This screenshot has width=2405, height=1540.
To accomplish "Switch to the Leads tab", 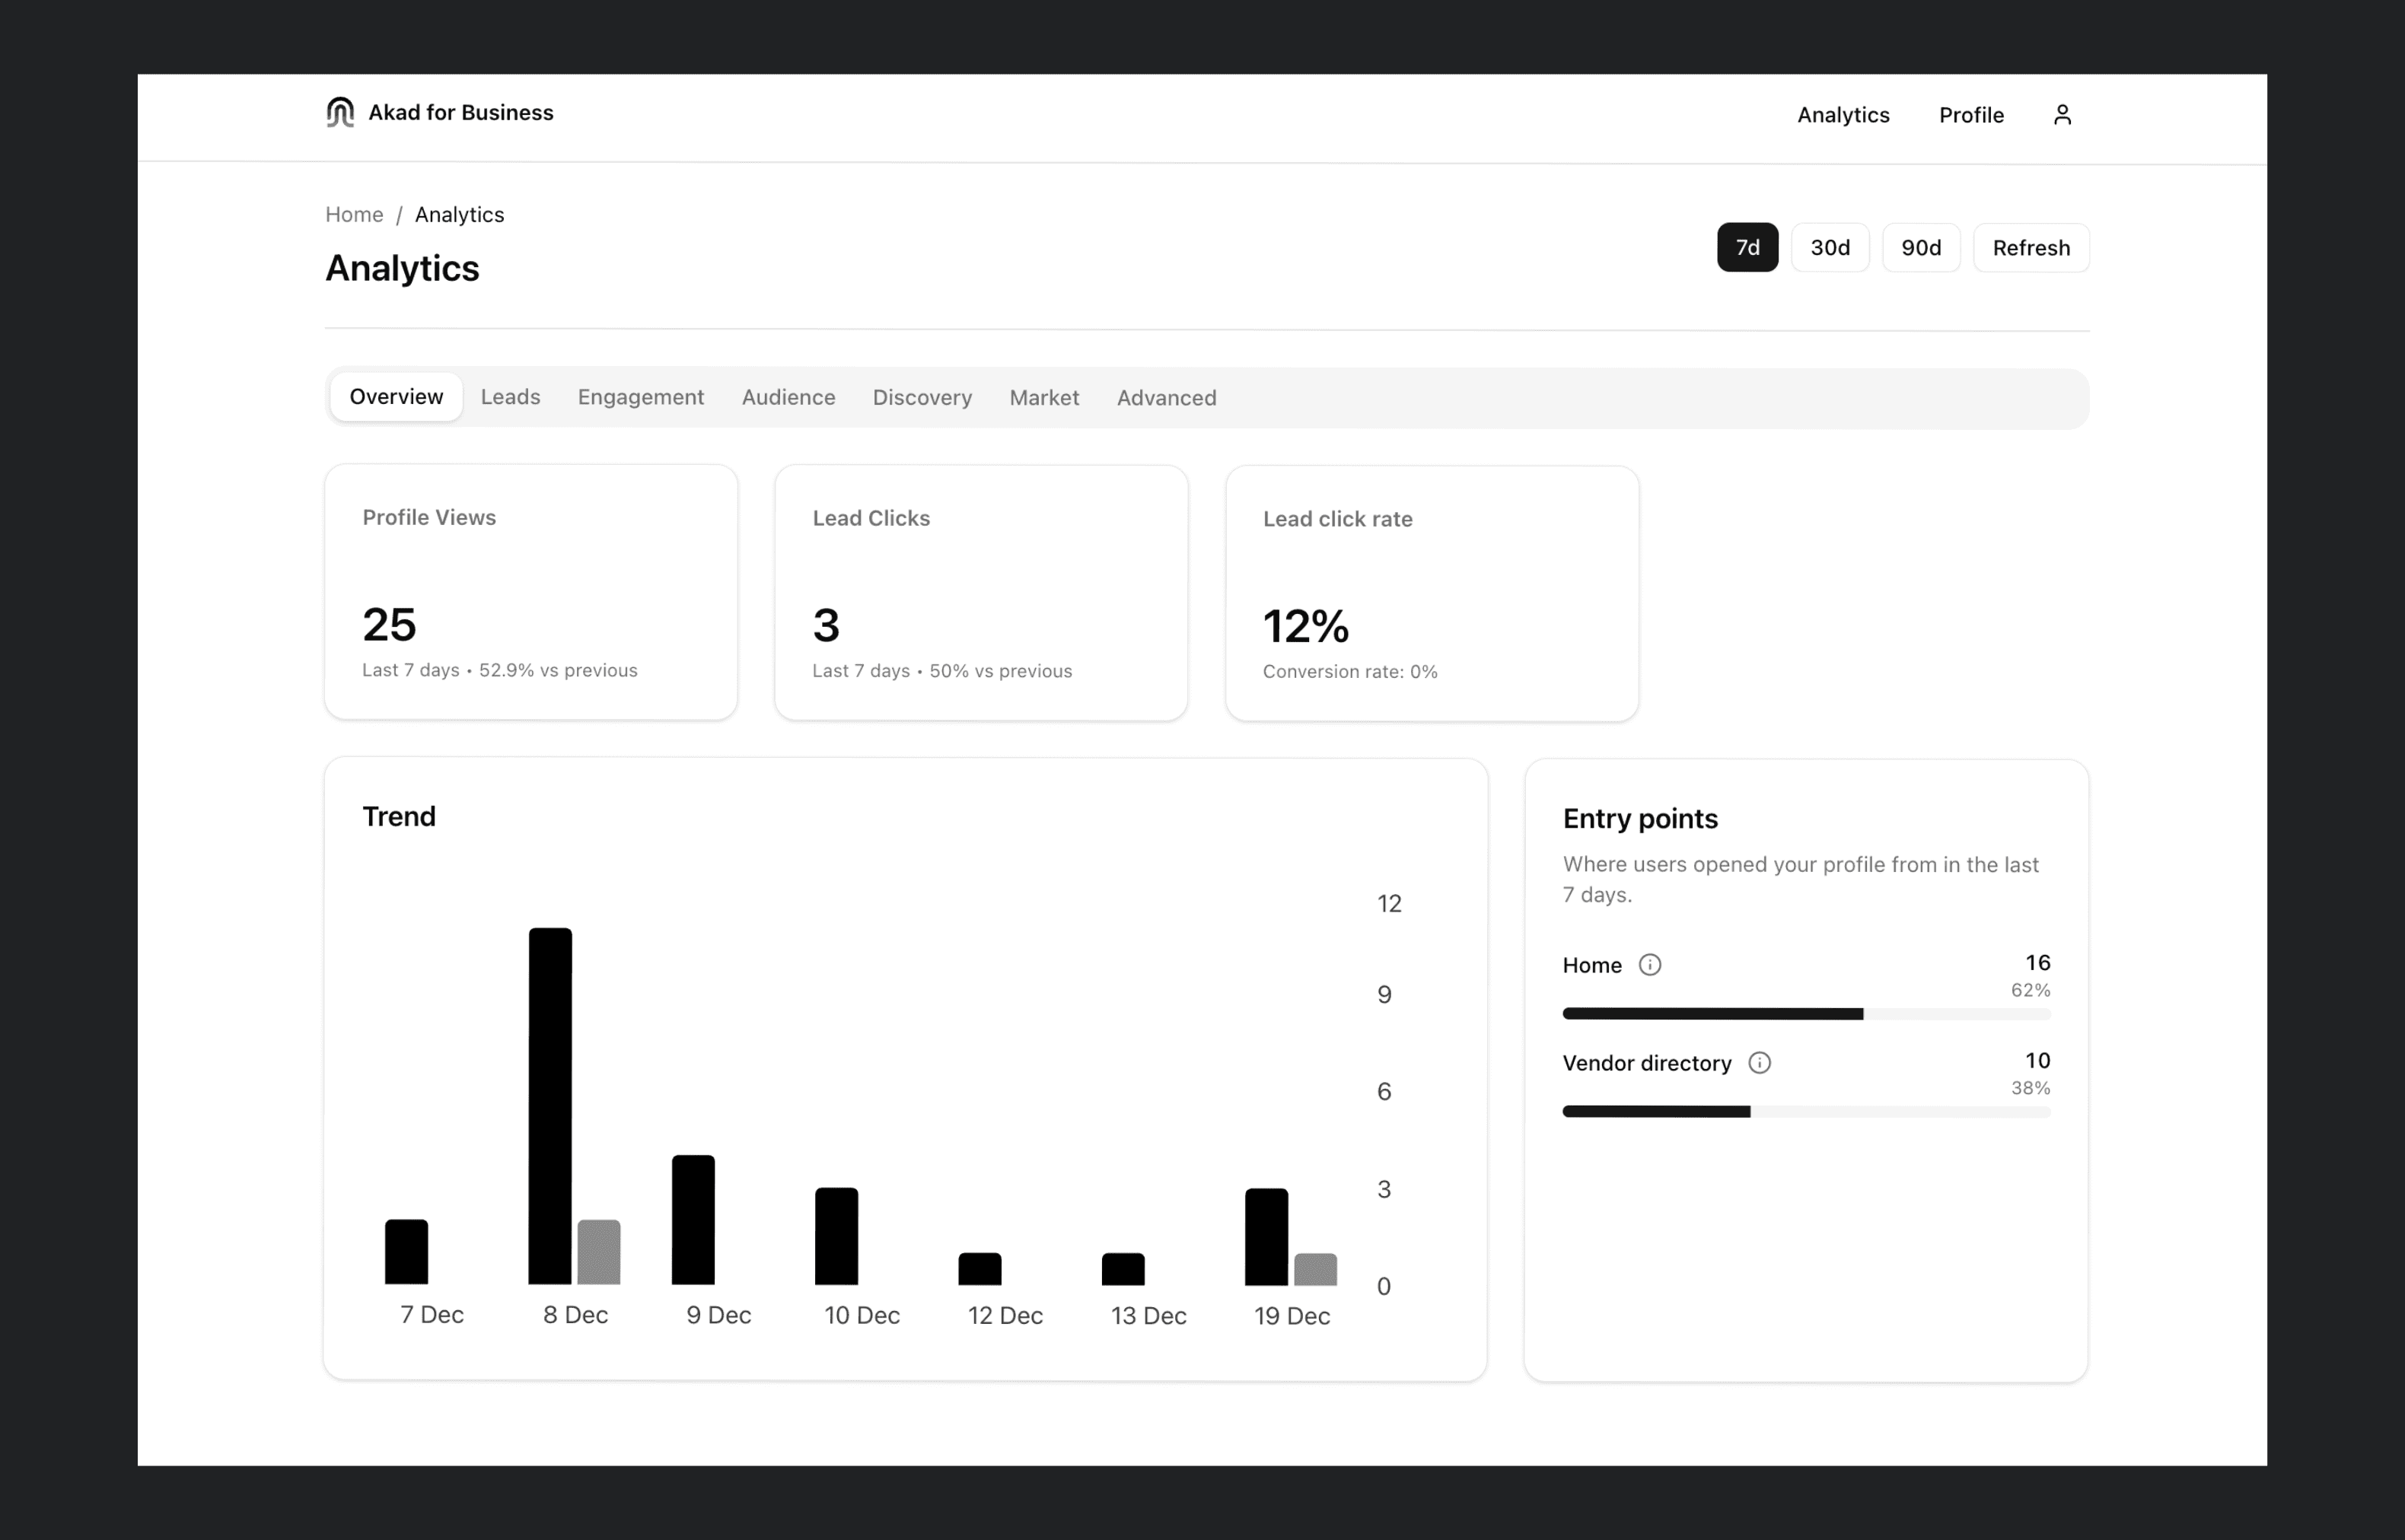I will click(x=510, y=397).
